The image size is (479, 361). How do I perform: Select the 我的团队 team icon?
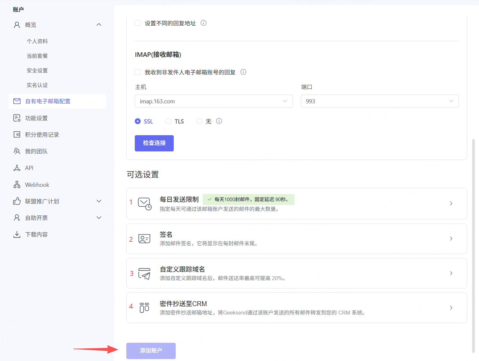click(17, 151)
